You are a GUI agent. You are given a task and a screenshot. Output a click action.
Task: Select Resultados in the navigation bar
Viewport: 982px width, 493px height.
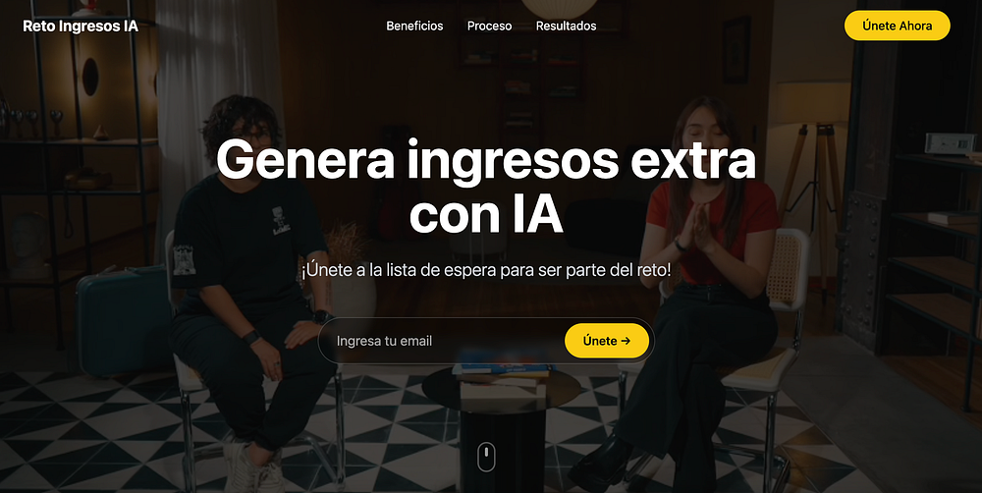[566, 26]
